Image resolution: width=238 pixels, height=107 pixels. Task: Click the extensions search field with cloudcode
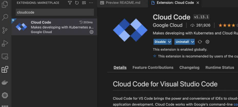[x=55, y=12]
